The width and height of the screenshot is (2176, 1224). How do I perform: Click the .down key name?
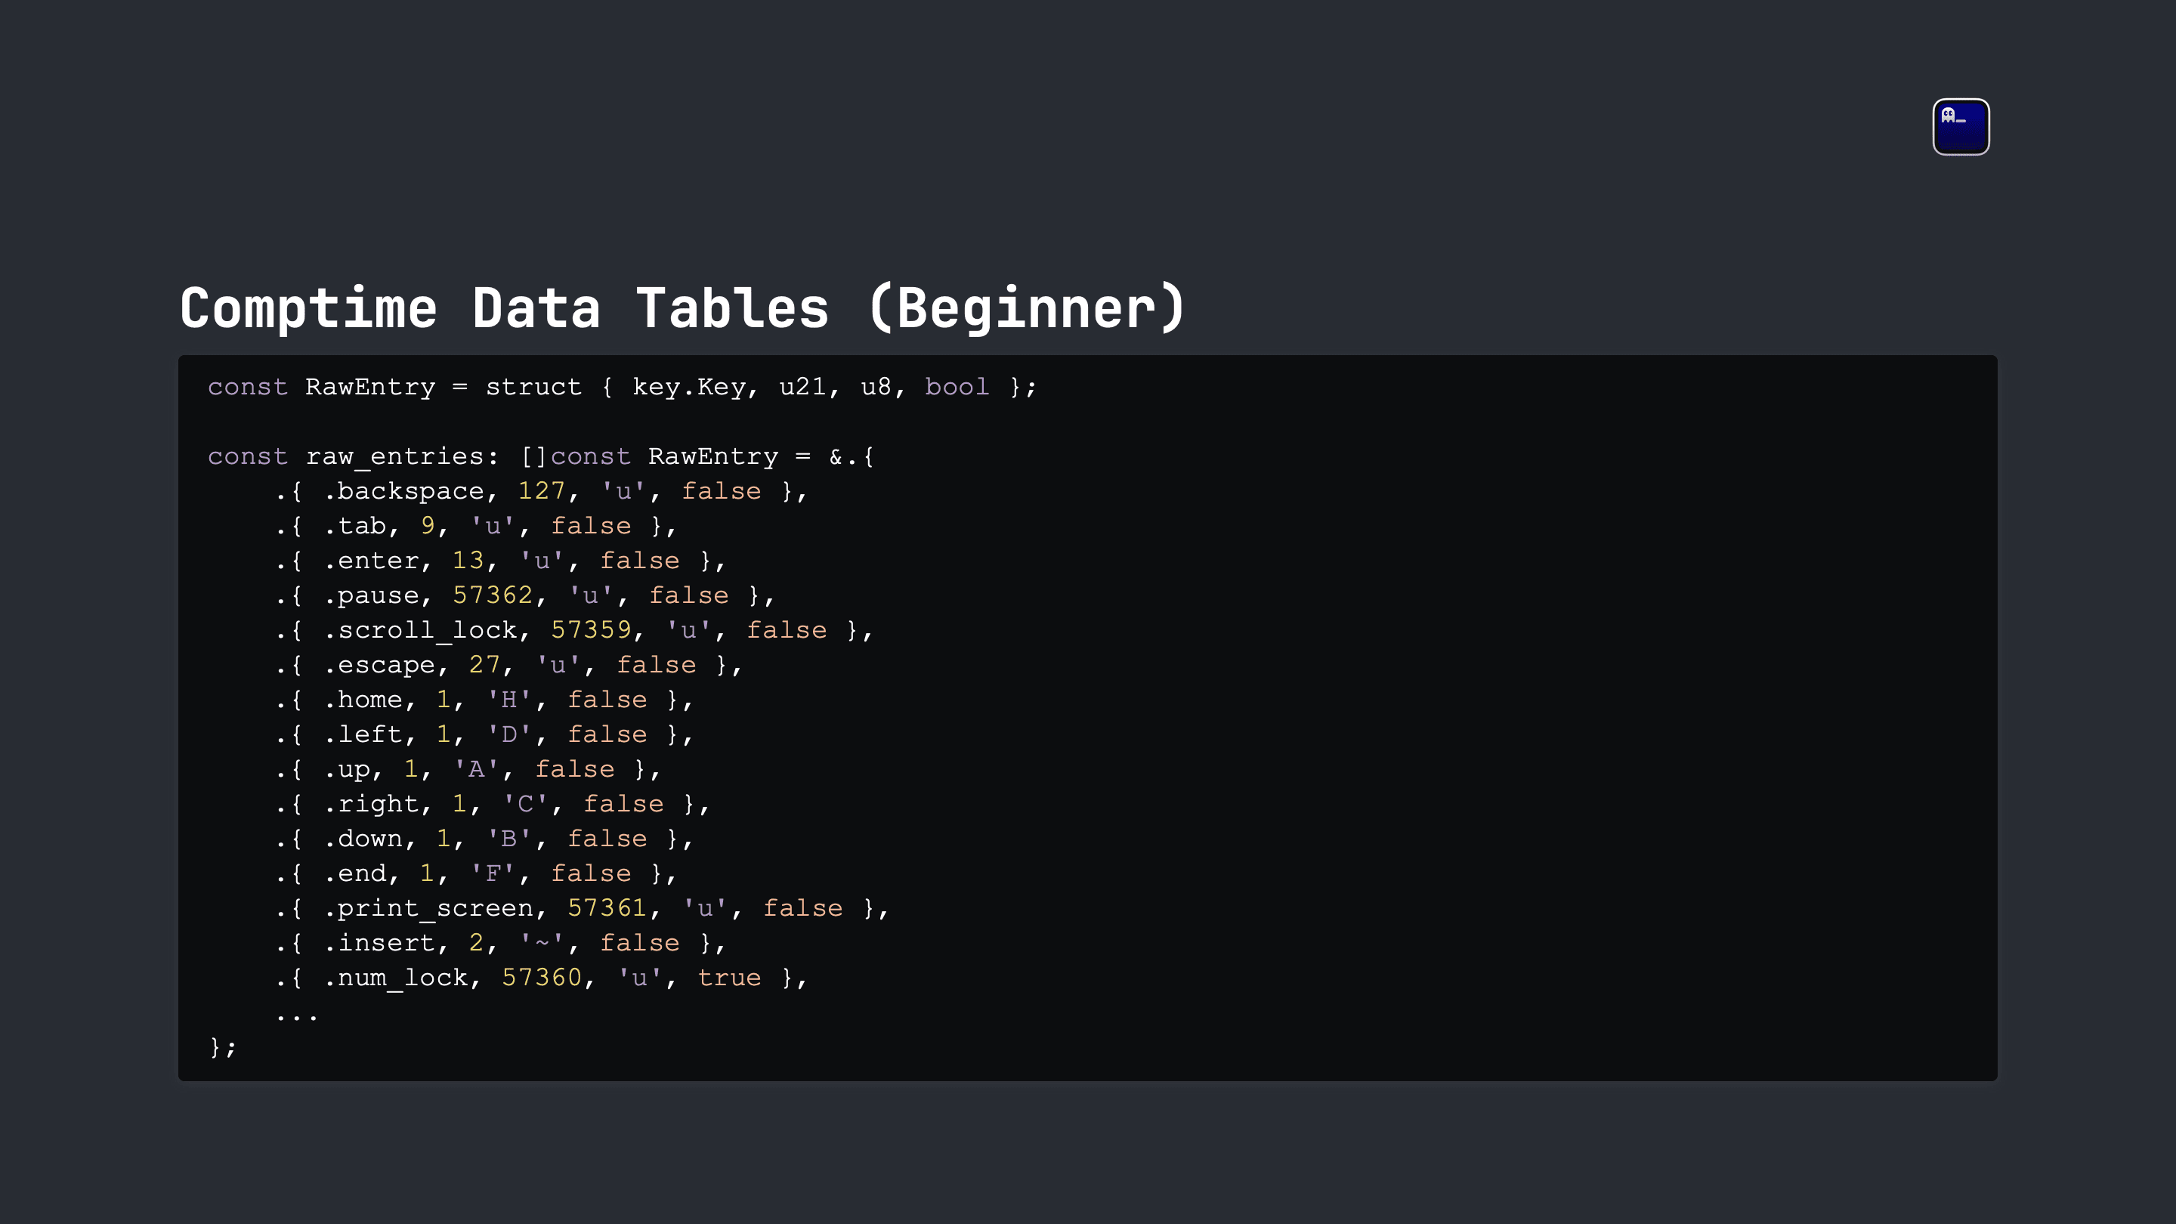[363, 838]
